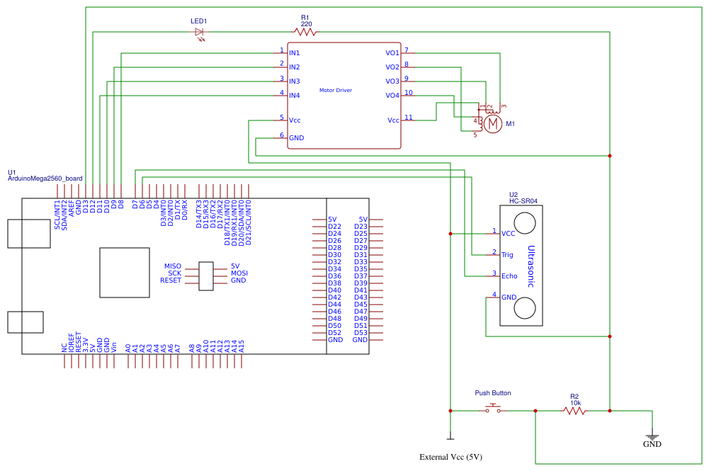709x471 pixels.
Task: Select the M1 motor symbol
Action: (492, 123)
